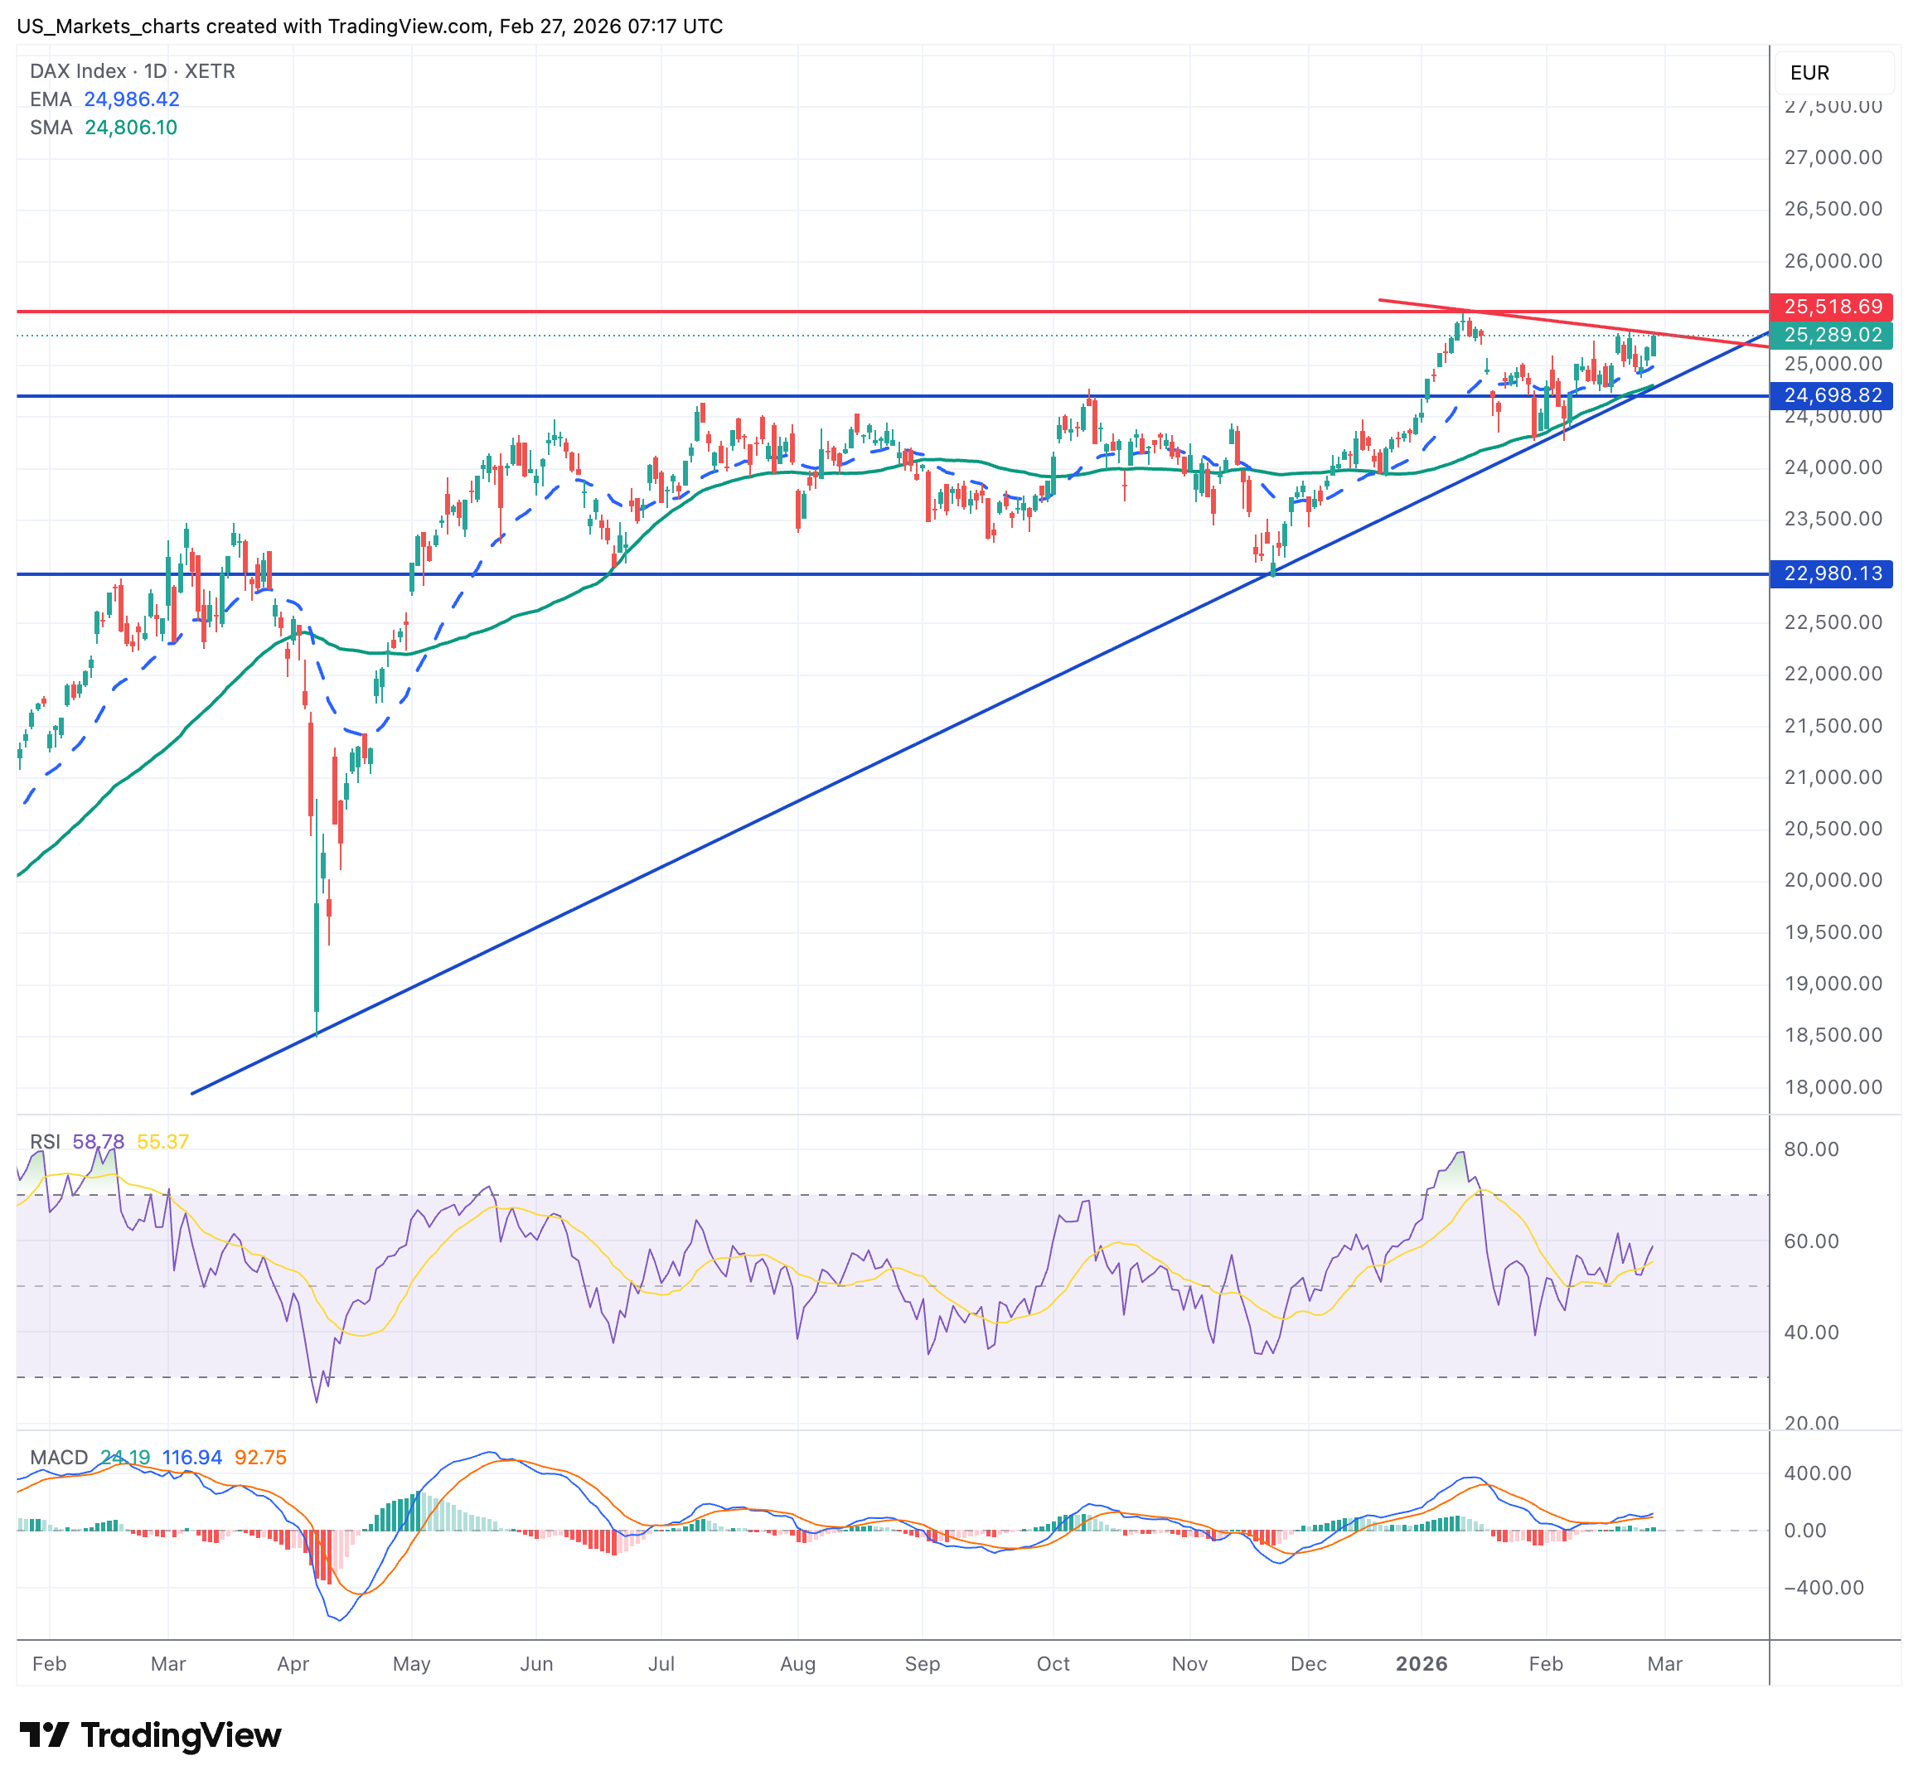Click the TradingView logo icon
The height and width of the screenshot is (1785, 1918).
[x=43, y=1734]
